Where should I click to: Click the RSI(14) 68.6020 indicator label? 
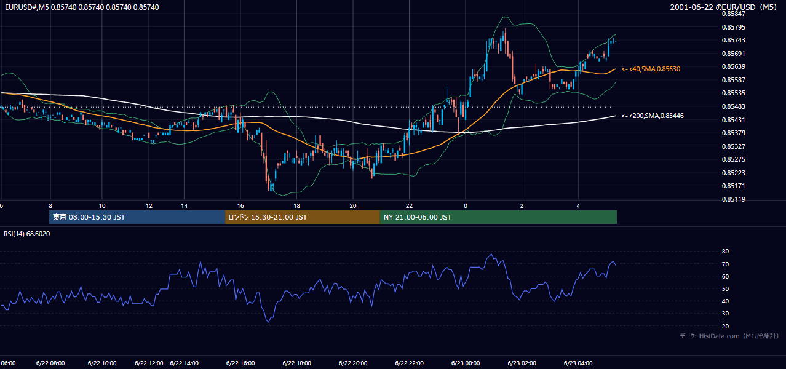coord(26,234)
